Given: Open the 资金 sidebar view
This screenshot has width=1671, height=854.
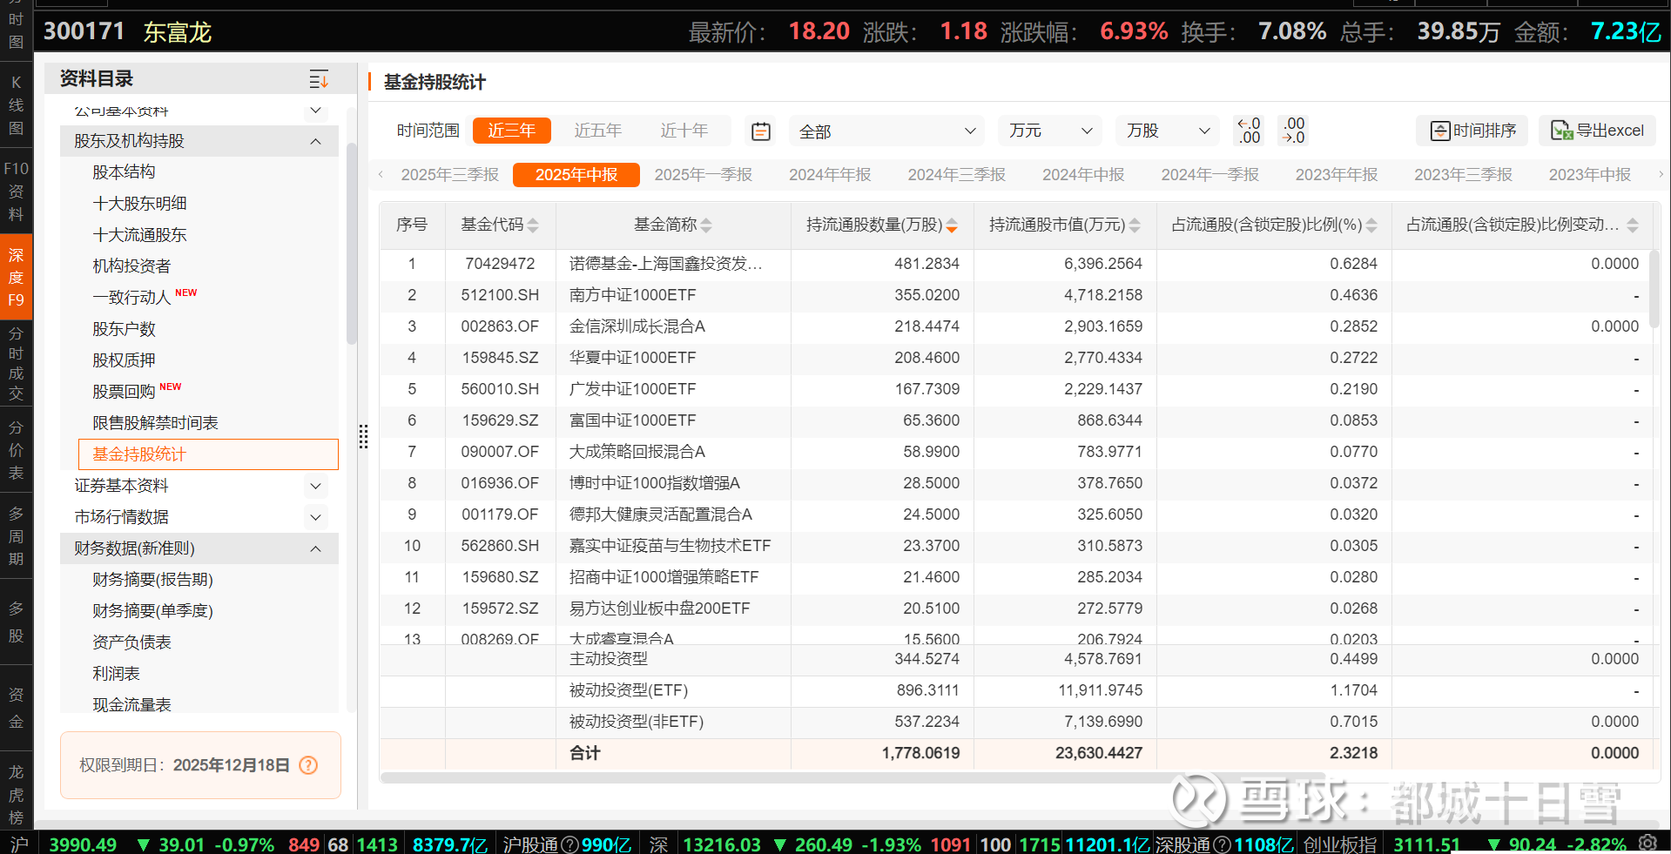Looking at the screenshot, I should 16,708.
